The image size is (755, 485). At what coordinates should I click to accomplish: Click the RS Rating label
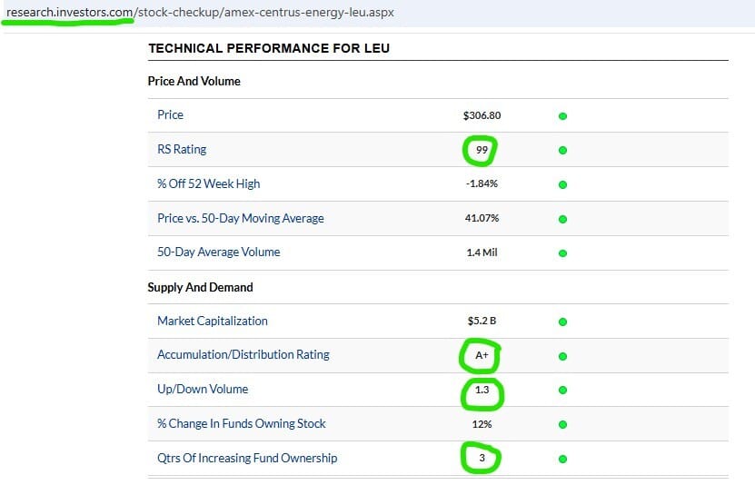click(182, 149)
